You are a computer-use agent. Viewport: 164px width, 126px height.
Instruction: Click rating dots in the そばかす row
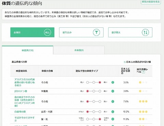(x=143, y=119)
